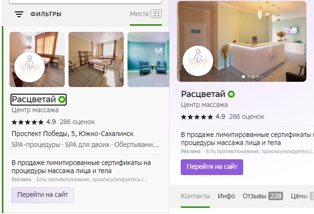The width and height of the screenshot is (314, 214).
Task: Click the light Перейти на сайт button in the listing
Action: tap(42, 195)
